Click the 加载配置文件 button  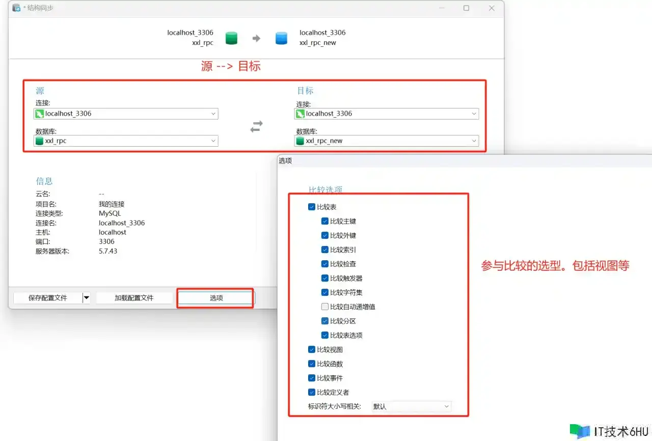pos(134,298)
